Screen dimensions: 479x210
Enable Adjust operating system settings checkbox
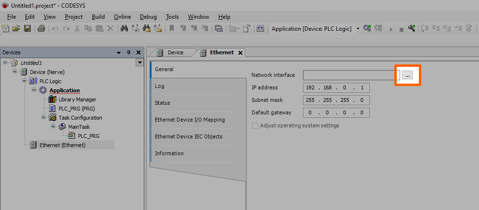pyautogui.click(x=255, y=126)
